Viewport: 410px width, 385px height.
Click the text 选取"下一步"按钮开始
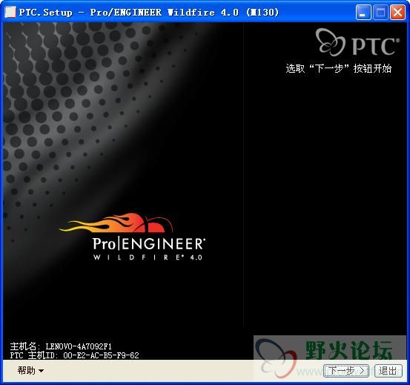pyautogui.click(x=339, y=69)
